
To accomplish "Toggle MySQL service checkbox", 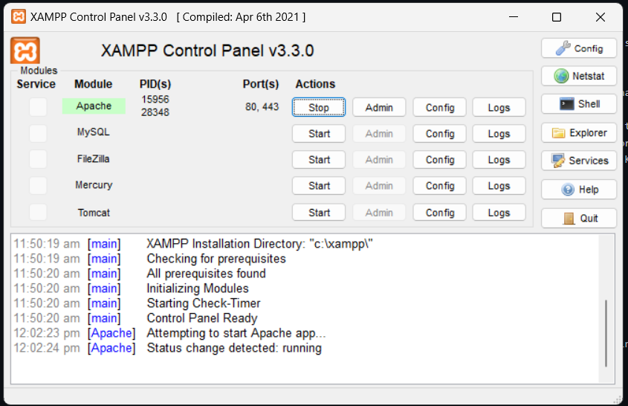I will pos(38,133).
